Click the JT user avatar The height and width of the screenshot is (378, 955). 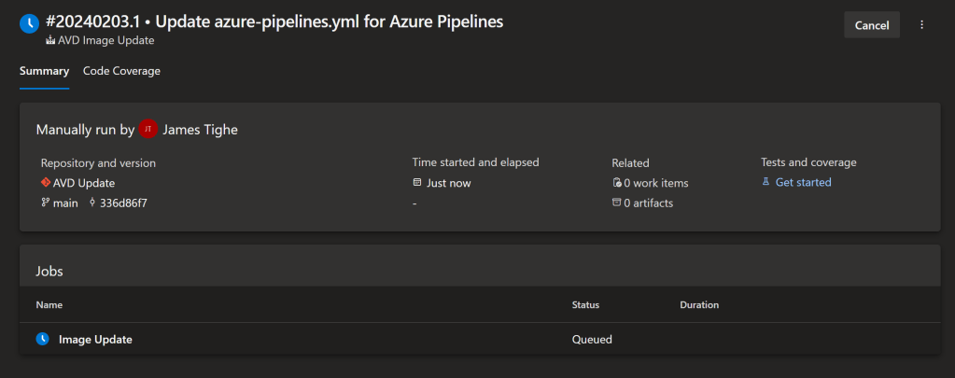(x=148, y=130)
